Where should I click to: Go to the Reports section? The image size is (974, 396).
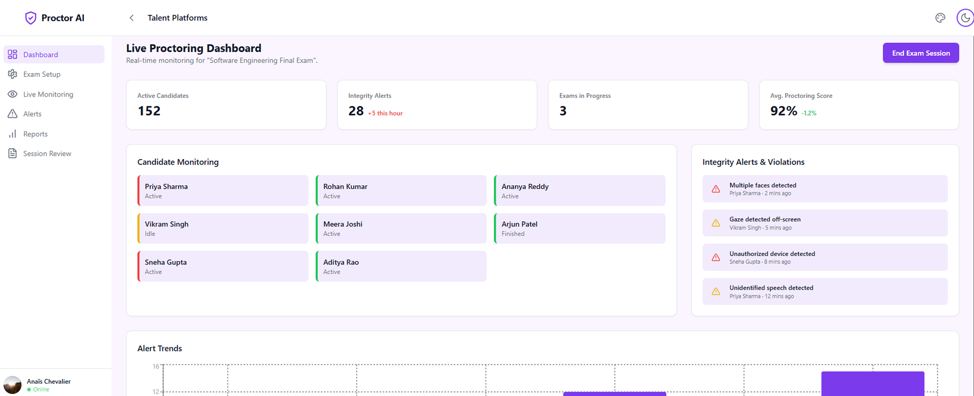click(35, 134)
